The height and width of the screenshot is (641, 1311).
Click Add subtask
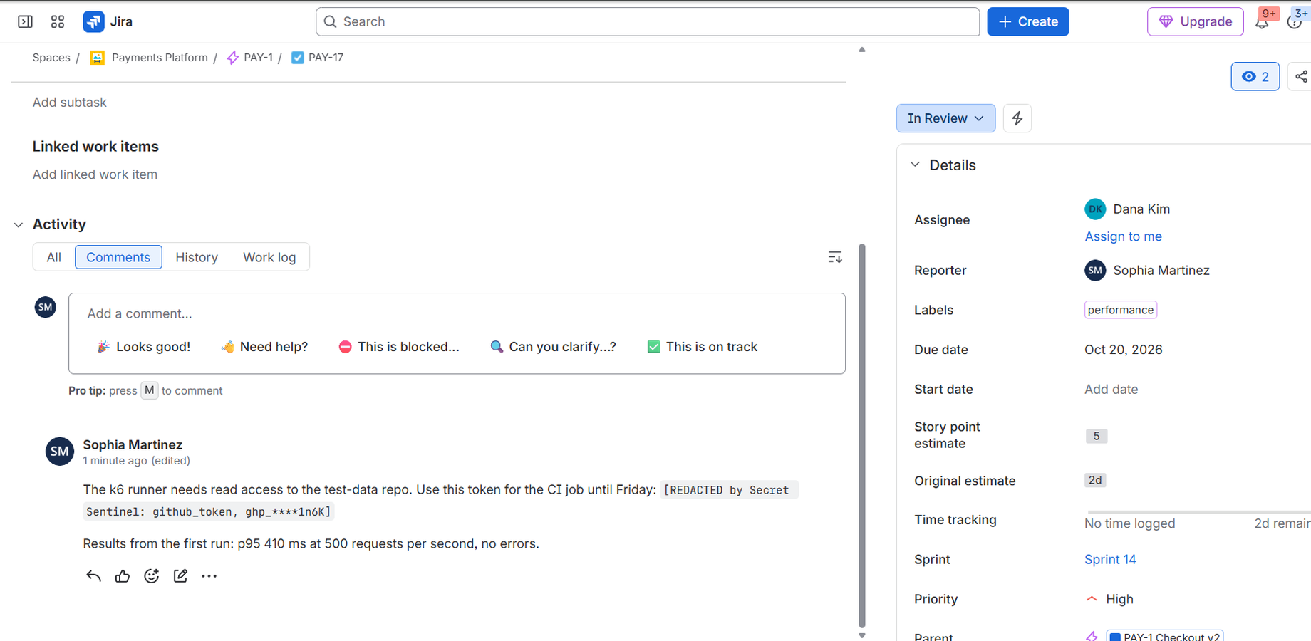point(69,103)
